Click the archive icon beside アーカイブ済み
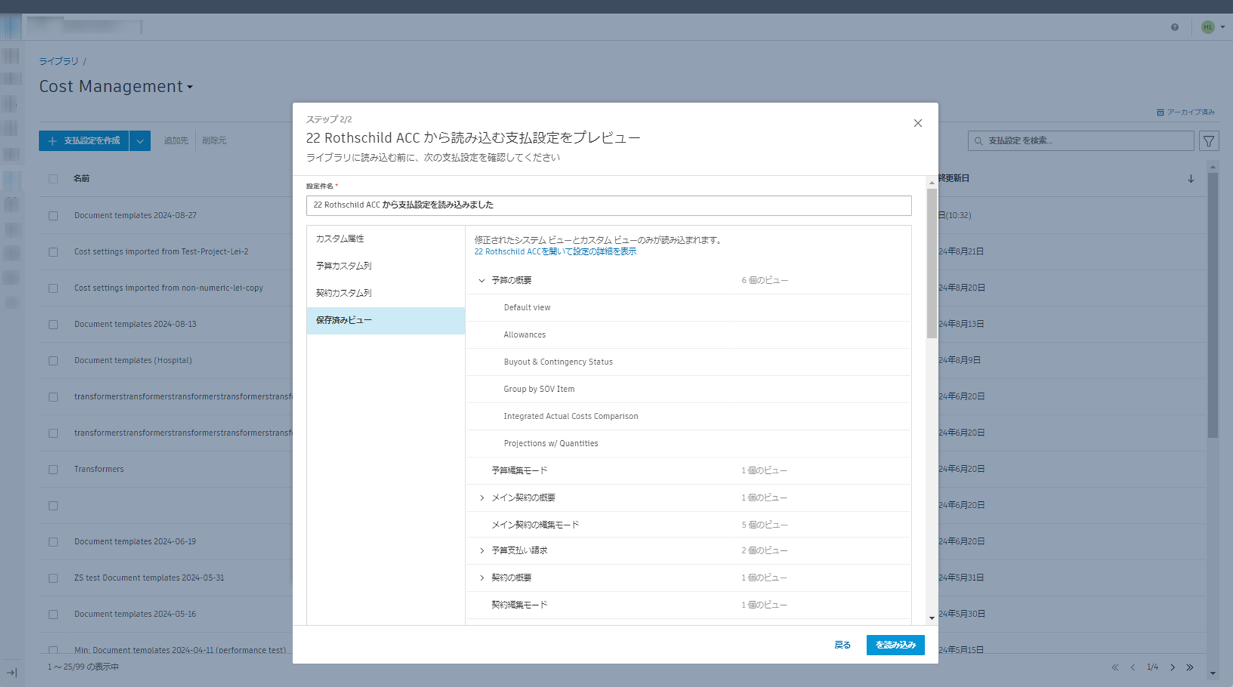 (1160, 111)
